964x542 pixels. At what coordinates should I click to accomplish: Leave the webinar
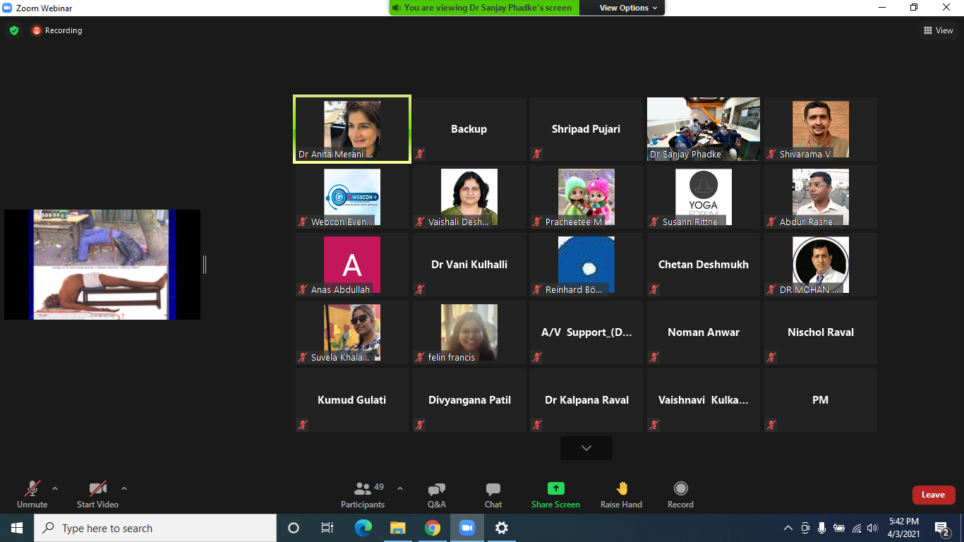click(933, 495)
